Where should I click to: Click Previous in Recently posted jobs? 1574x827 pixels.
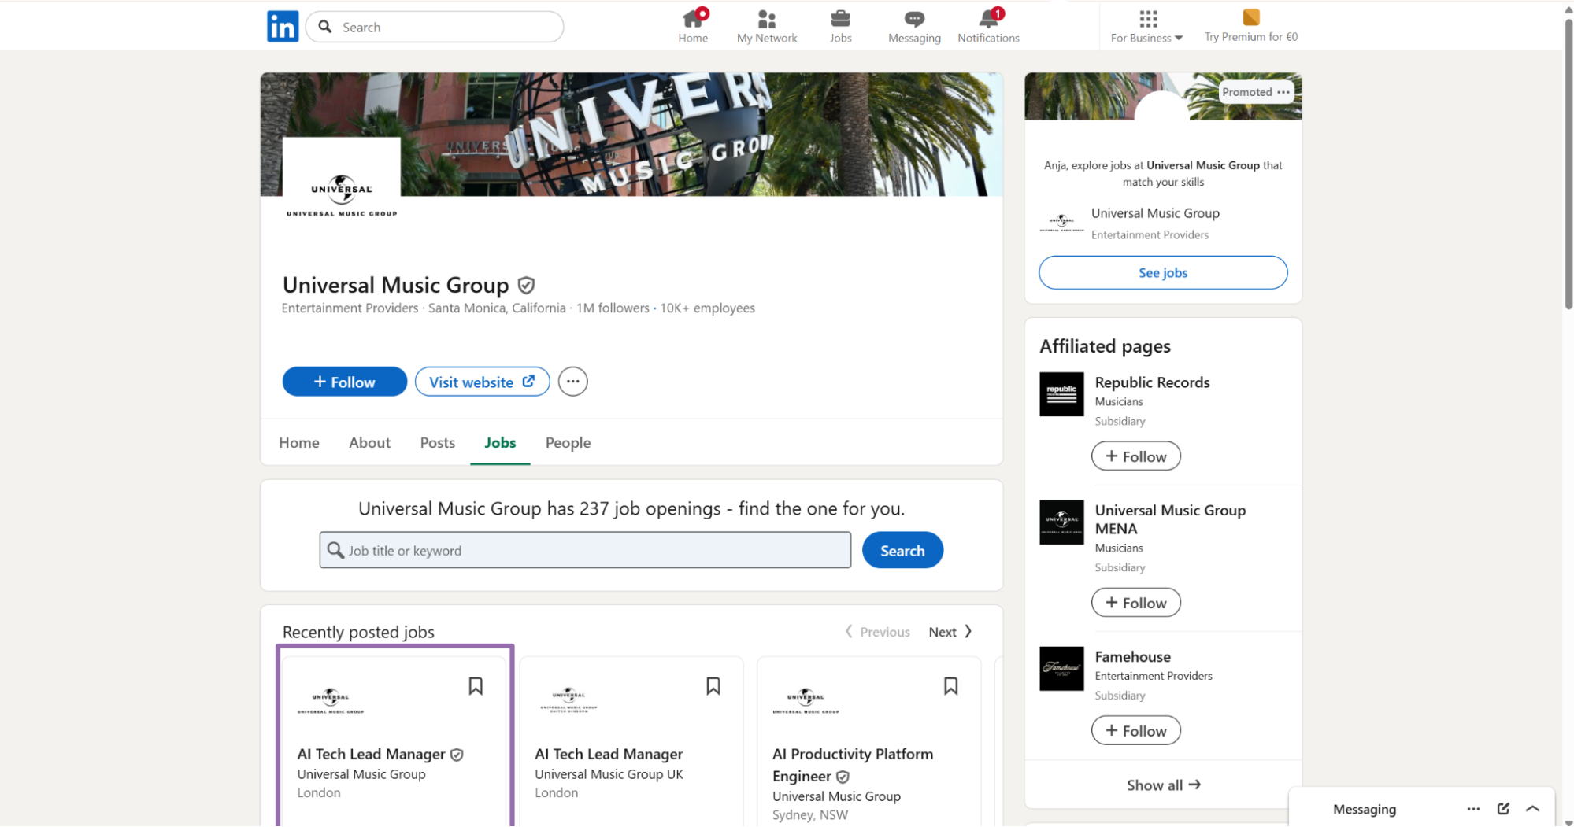(x=877, y=632)
